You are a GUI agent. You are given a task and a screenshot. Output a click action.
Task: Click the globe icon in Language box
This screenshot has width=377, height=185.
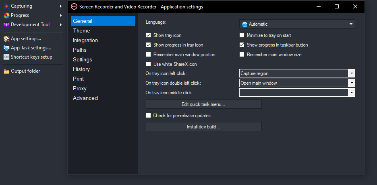pos(244,24)
